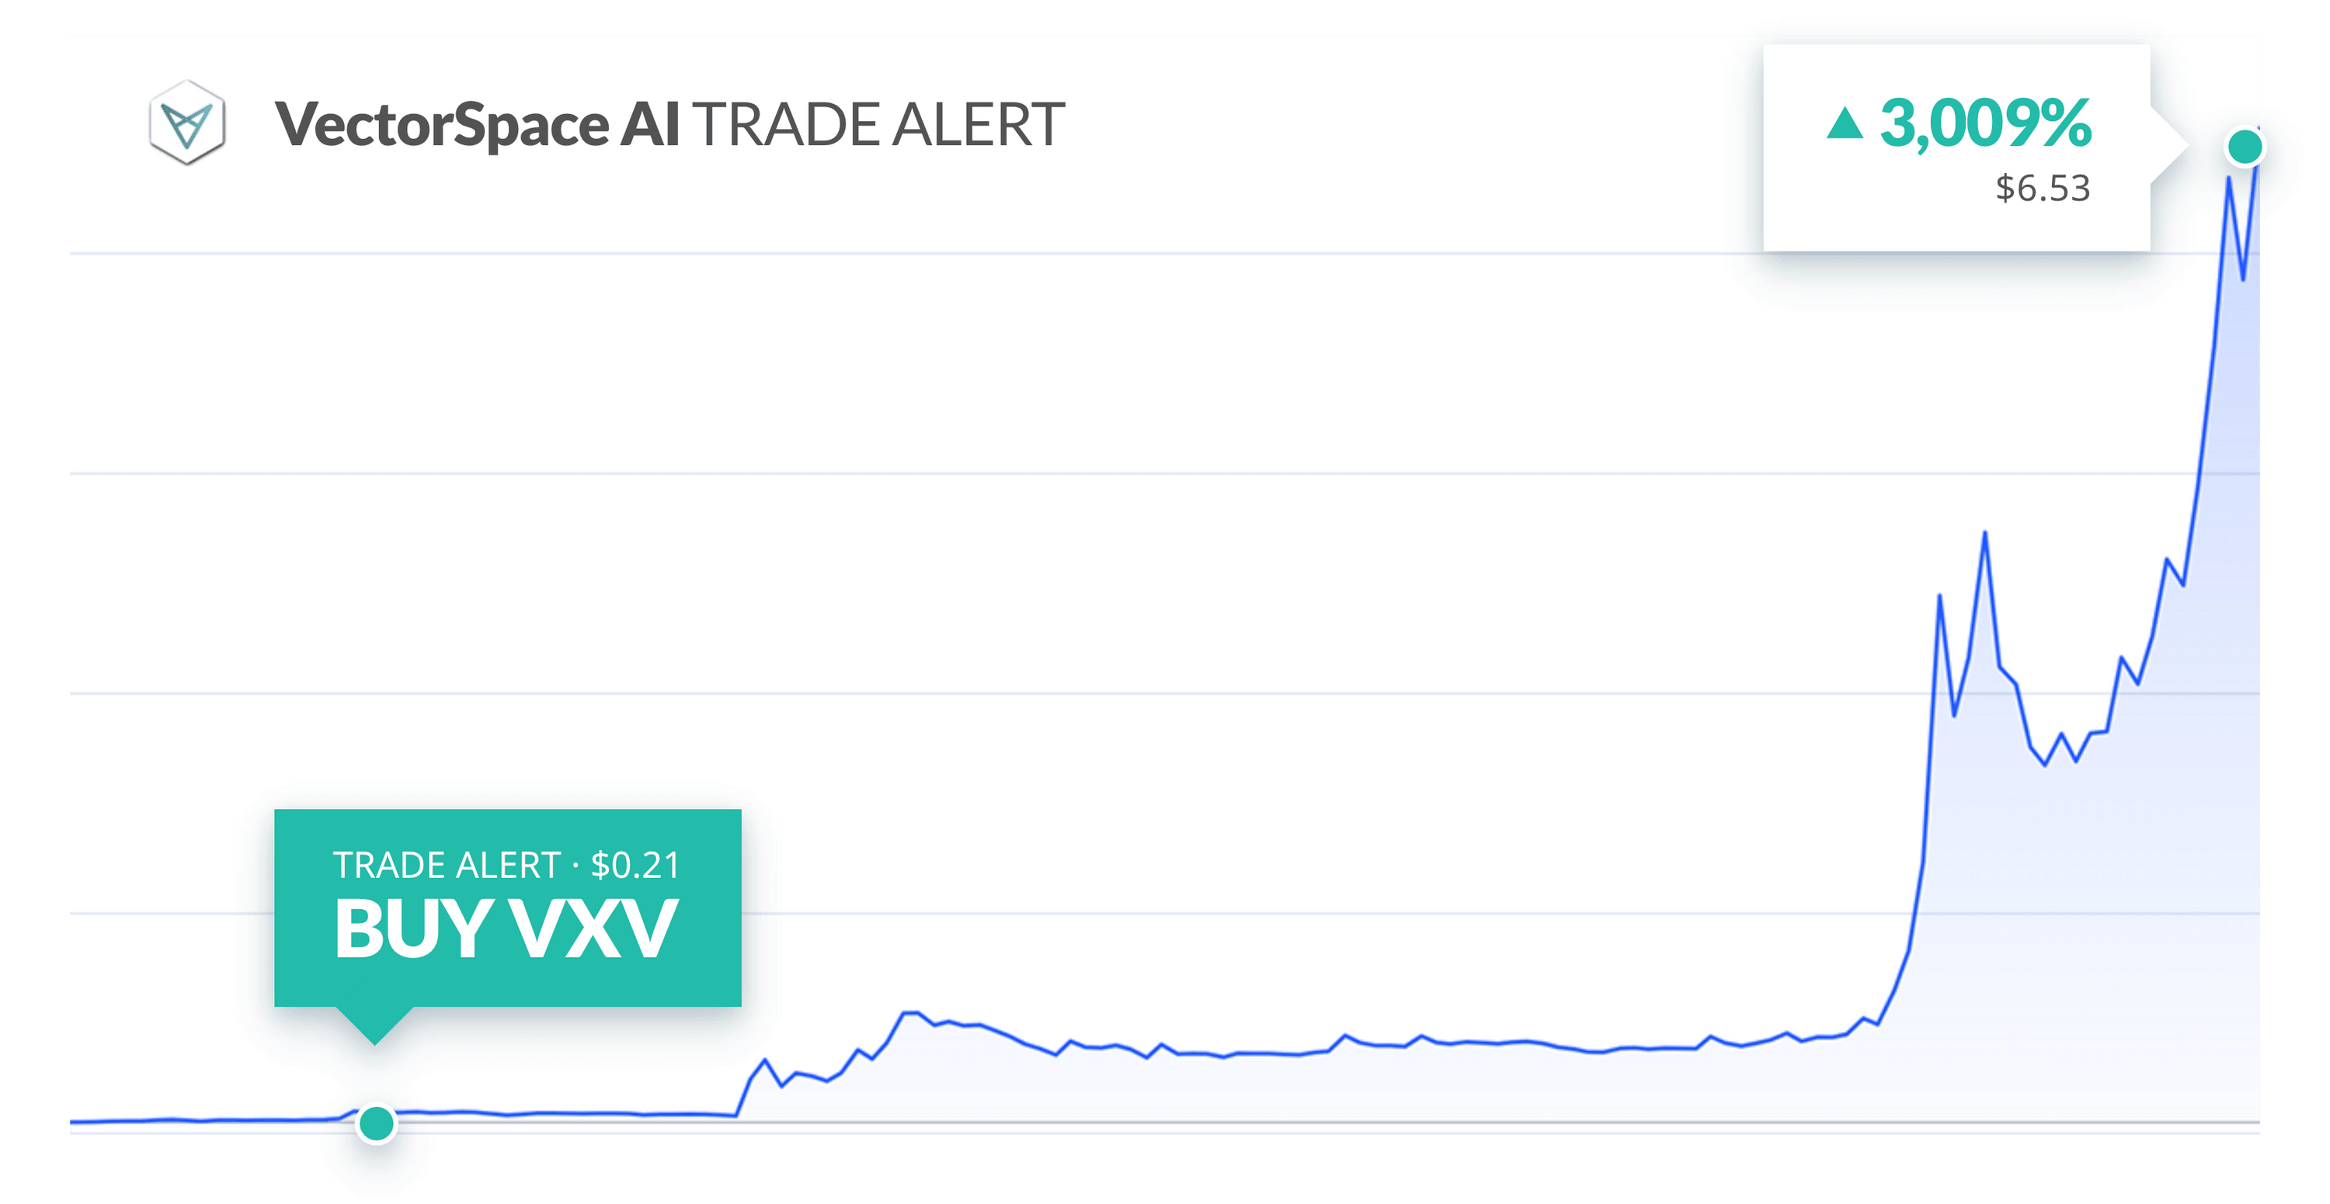This screenshot has height=1204, width=2330.
Task: Click the dip just before the final peak
Action: (2243, 276)
